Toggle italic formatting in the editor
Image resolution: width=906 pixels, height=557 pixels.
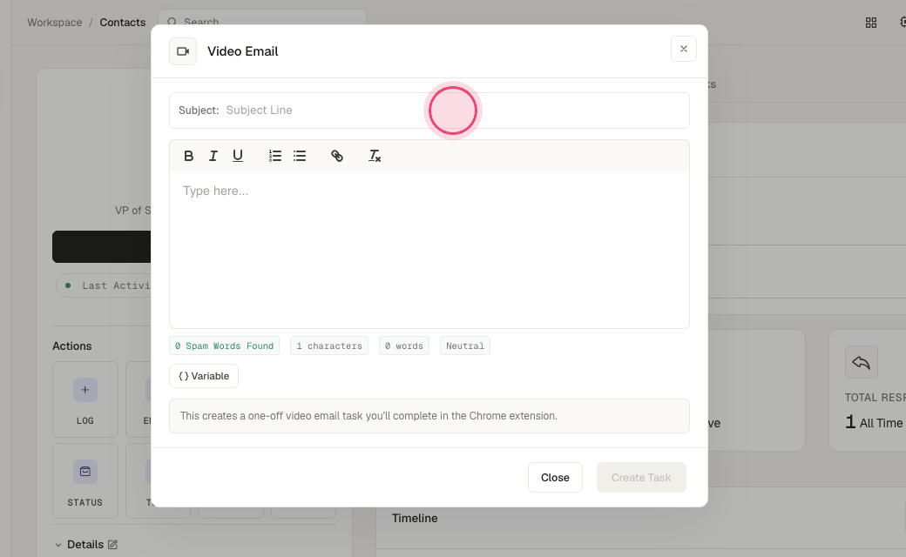pyautogui.click(x=213, y=156)
